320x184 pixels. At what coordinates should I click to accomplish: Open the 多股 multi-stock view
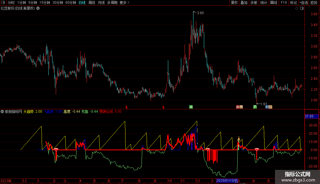pos(254,3)
